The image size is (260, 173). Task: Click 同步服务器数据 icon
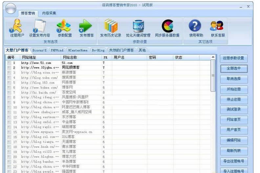167,26
